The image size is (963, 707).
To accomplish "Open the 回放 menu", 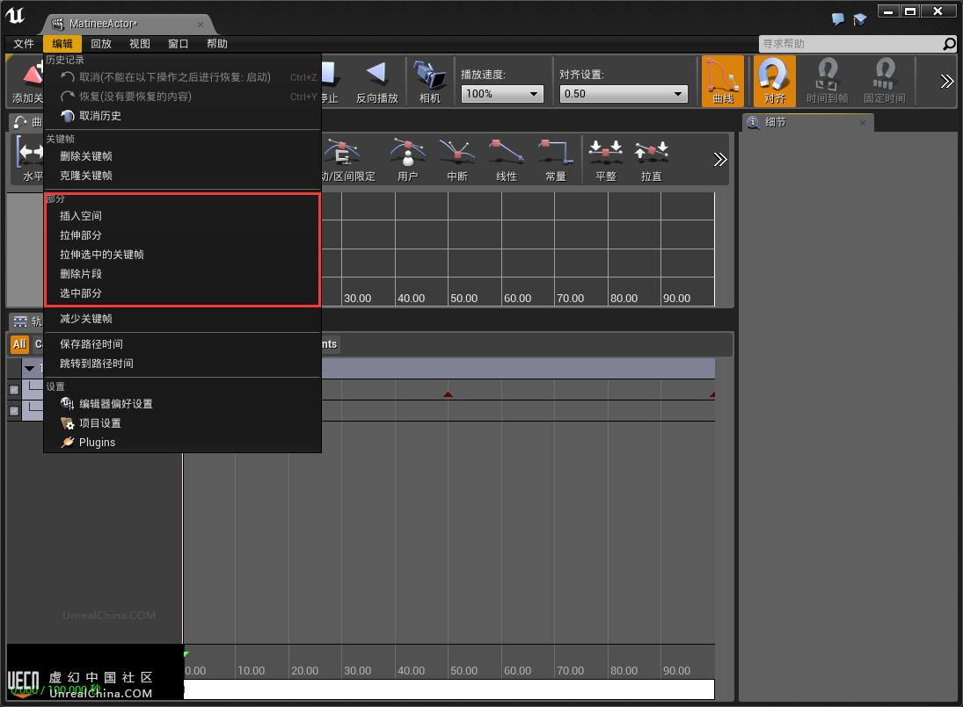I will tap(101, 44).
